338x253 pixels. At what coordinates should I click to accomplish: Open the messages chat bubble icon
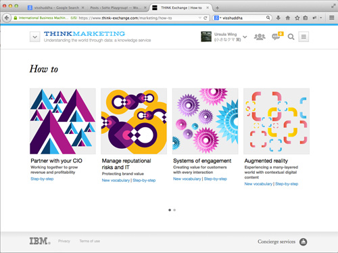click(276, 37)
